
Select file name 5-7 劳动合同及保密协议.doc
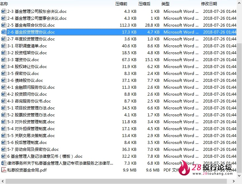click(x=33, y=149)
